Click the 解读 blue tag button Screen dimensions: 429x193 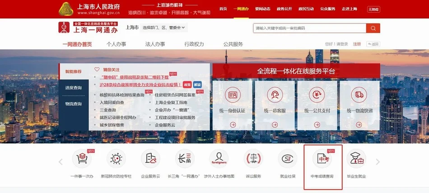coord(197,85)
